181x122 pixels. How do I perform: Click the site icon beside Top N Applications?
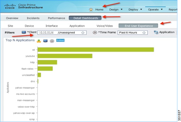(x=39, y=41)
